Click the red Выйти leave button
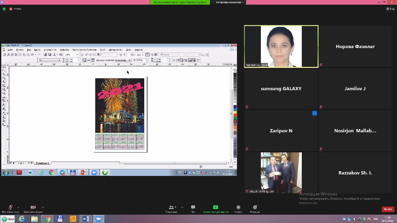This screenshot has width=397, height=223. (388, 209)
